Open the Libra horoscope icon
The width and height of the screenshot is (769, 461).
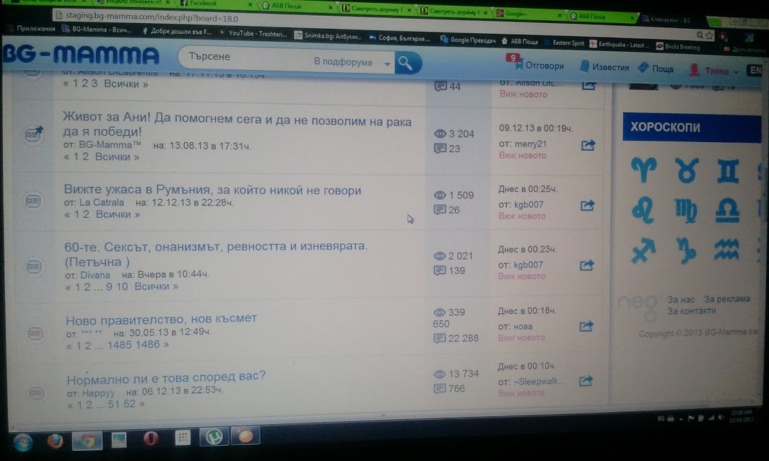pos(727,211)
